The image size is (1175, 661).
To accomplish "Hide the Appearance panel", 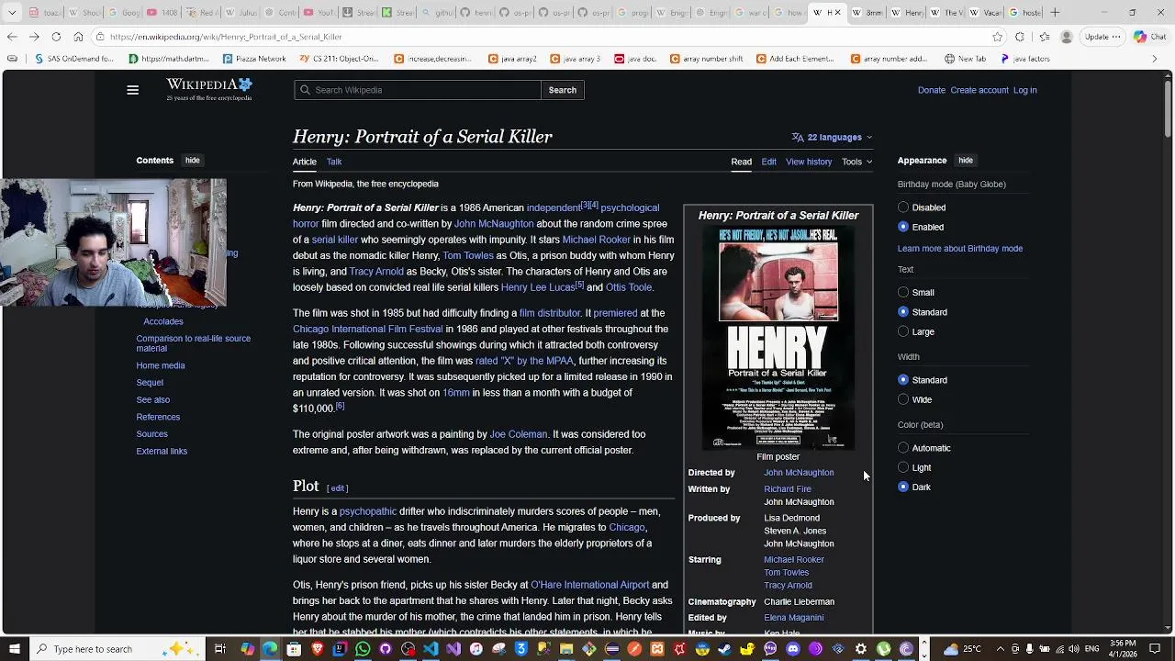I will (x=966, y=161).
